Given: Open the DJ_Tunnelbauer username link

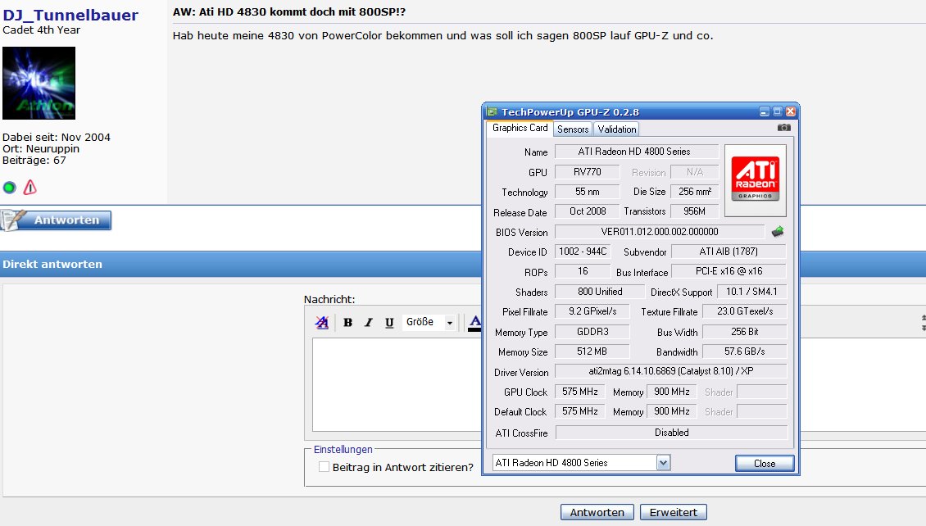Looking at the screenshot, I should click(70, 15).
